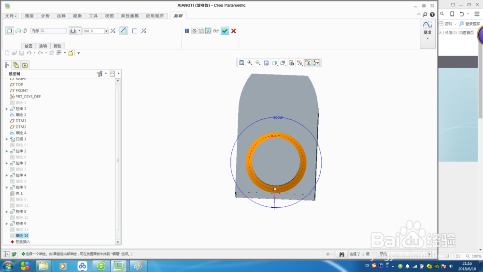Viewport: 483px width, 272px height.
Task: Click the search binoculars icon in status bar
Action: 341,254
